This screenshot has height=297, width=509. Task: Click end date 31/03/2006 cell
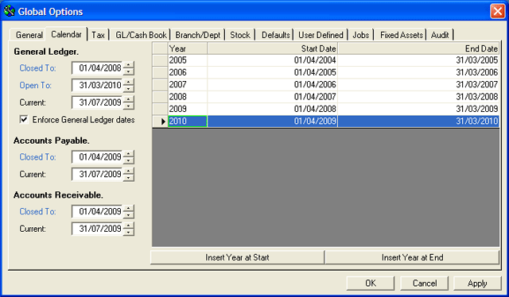point(418,72)
